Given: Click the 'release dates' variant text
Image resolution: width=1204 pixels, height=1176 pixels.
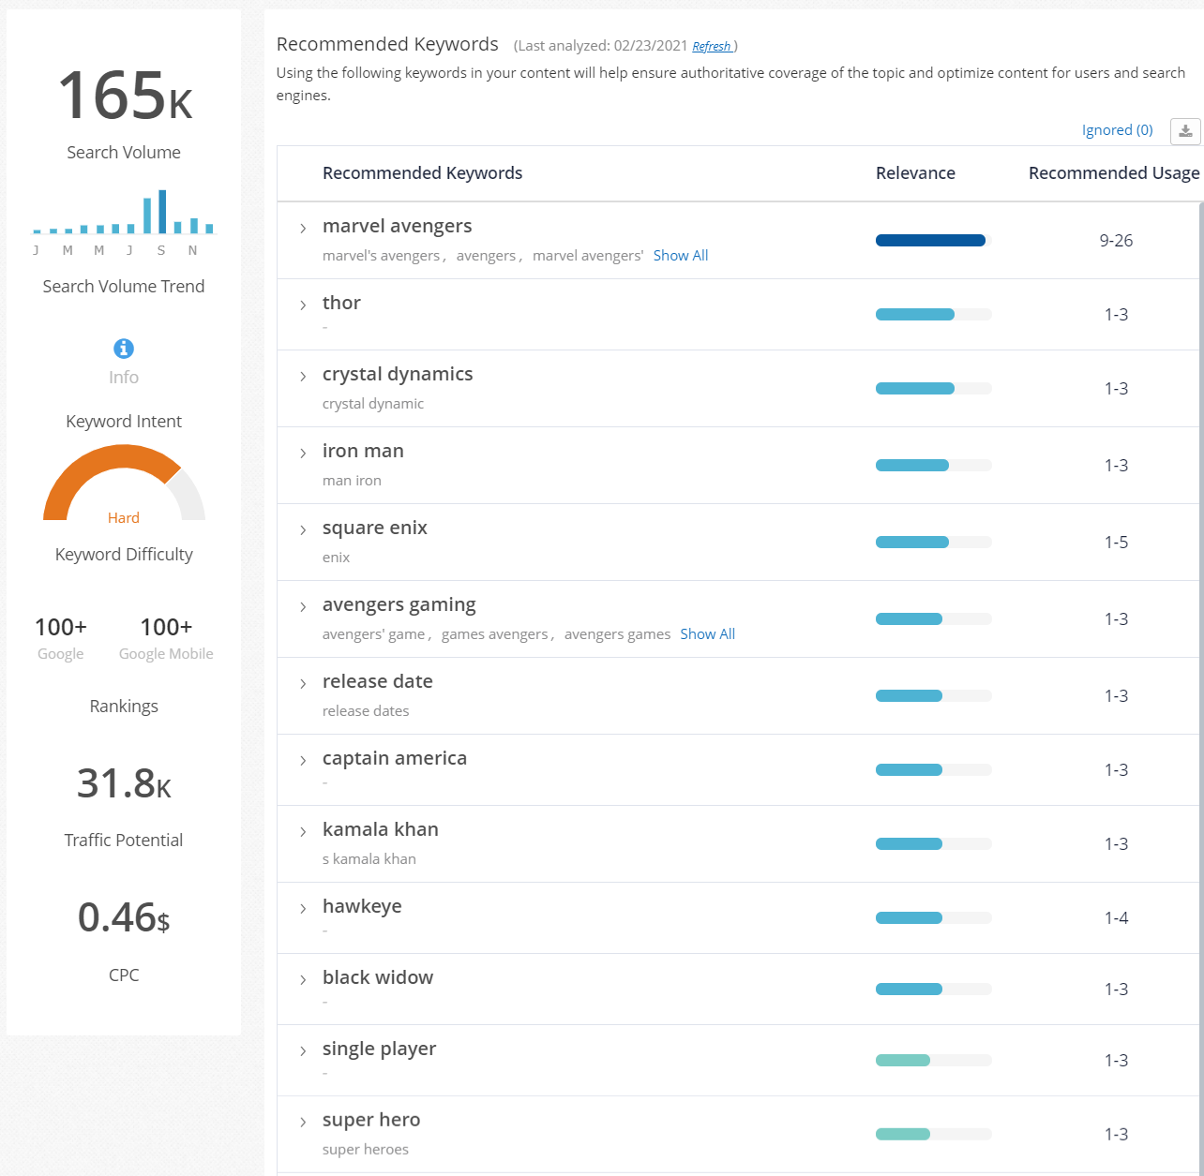Looking at the screenshot, I should point(366,711).
